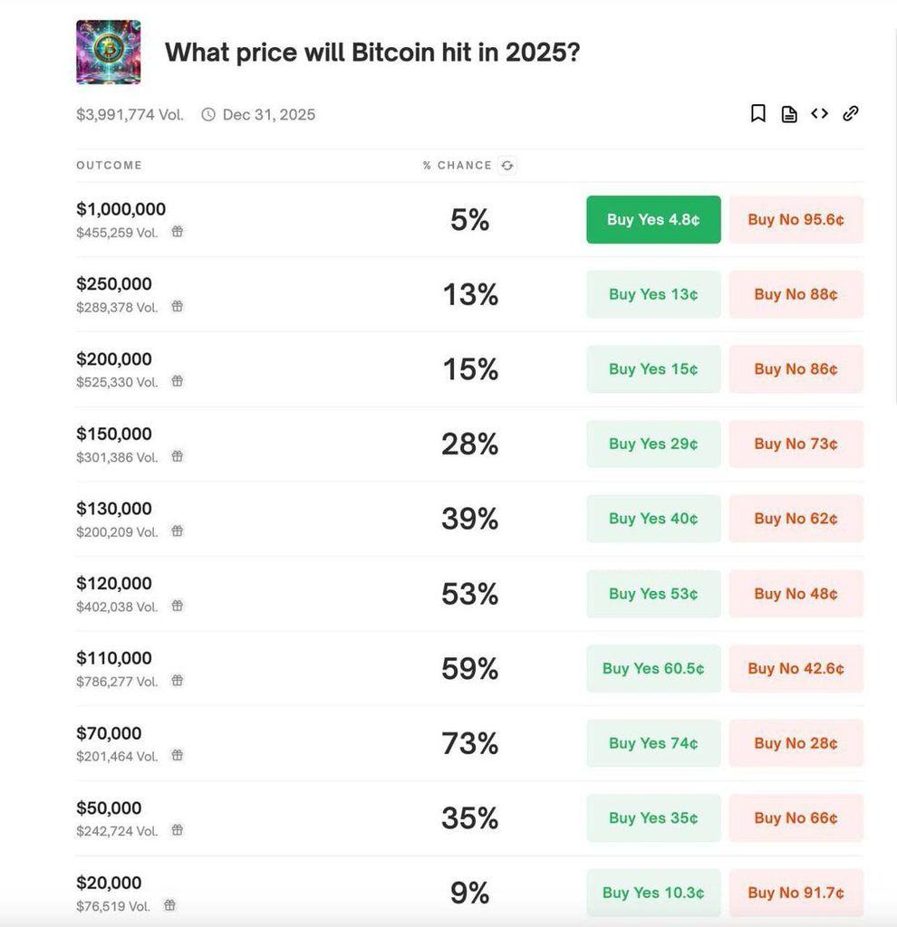
Task: Open the $200,000 outcome row label
Action: tap(114, 359)
